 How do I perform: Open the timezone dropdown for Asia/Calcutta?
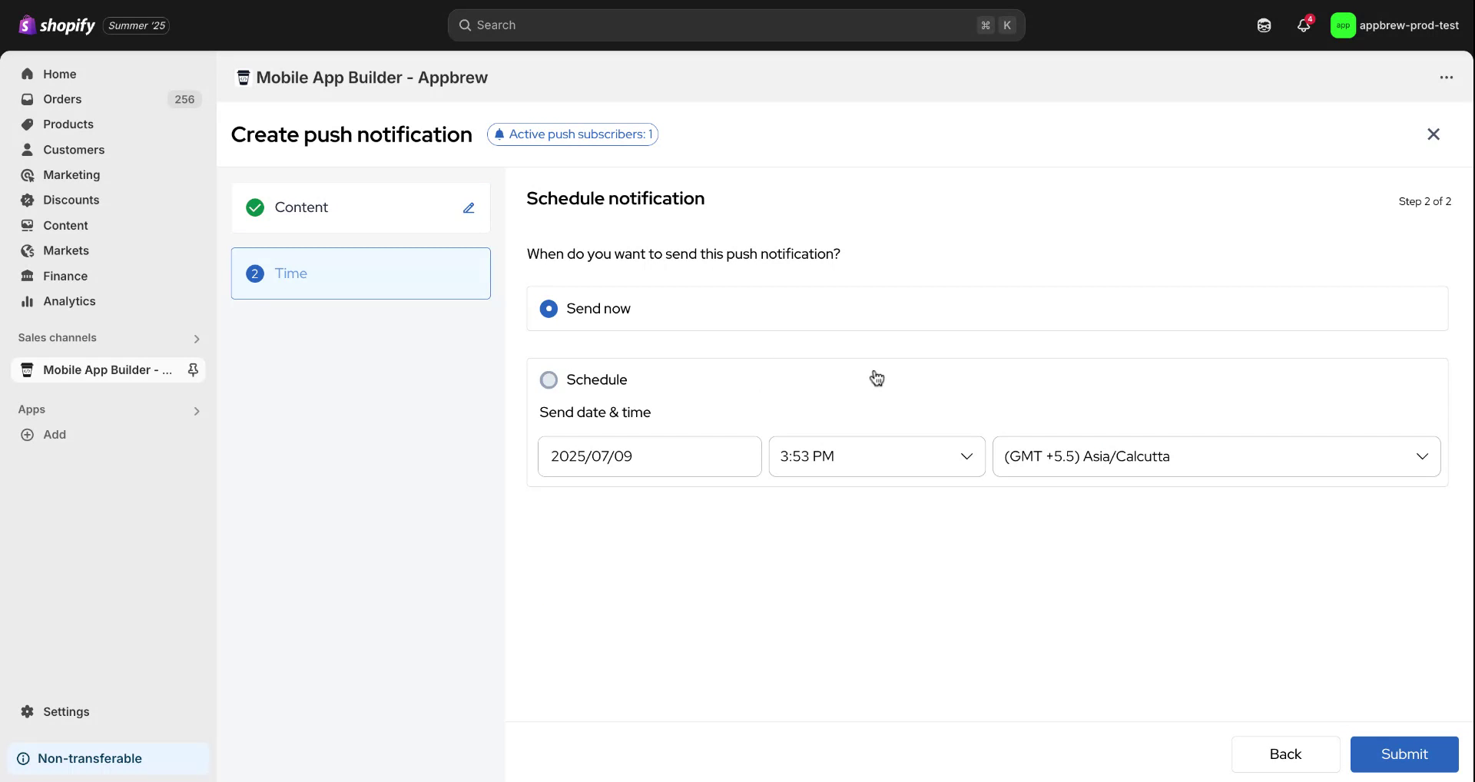tap(1215, 456)
